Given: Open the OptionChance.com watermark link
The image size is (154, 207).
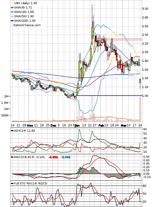Looking at the screenshot, I should [x=27, y=25].
